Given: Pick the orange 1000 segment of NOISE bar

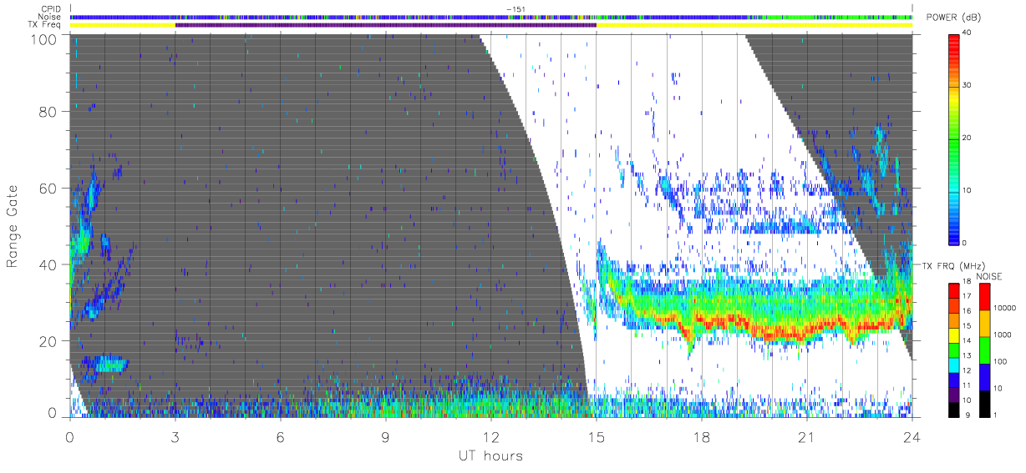Looking at the screenshot, I should pos(987,324).
